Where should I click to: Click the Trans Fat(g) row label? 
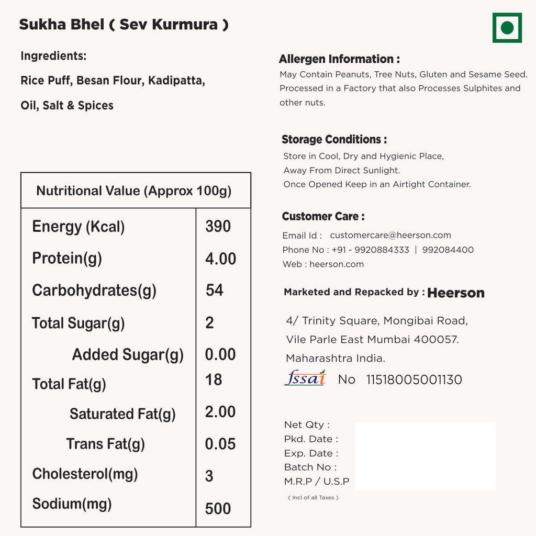[x=105, y=444]
